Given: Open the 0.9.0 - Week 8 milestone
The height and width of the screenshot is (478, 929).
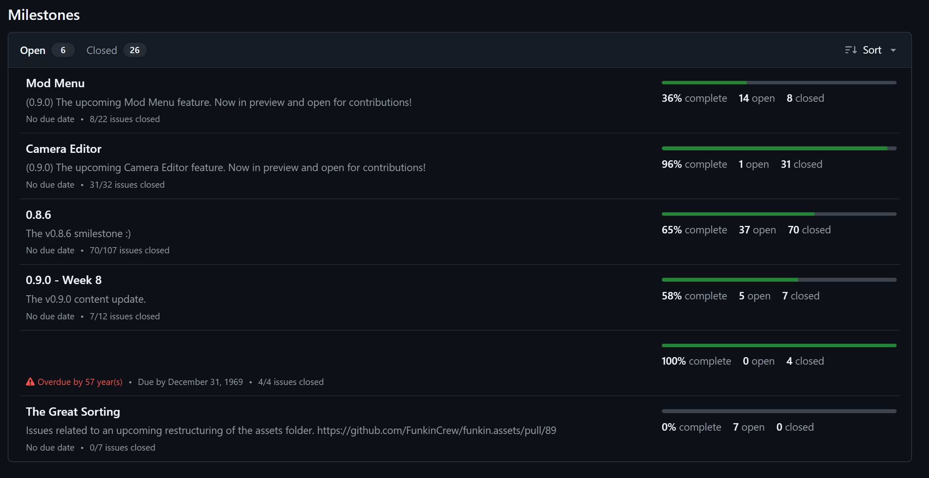Looking at the screenshot, I should pyautogui.click(x=64, y=280).
